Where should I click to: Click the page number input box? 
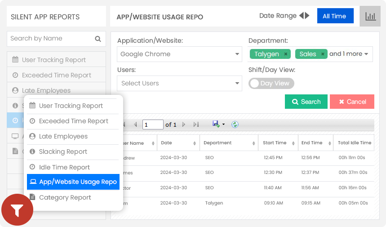(x=153, y=125)
